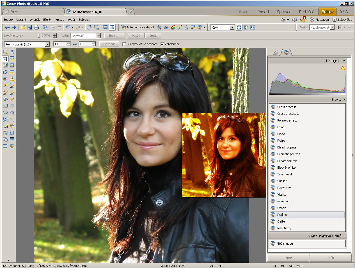Select the Hand pan tool

click(12, 52)
